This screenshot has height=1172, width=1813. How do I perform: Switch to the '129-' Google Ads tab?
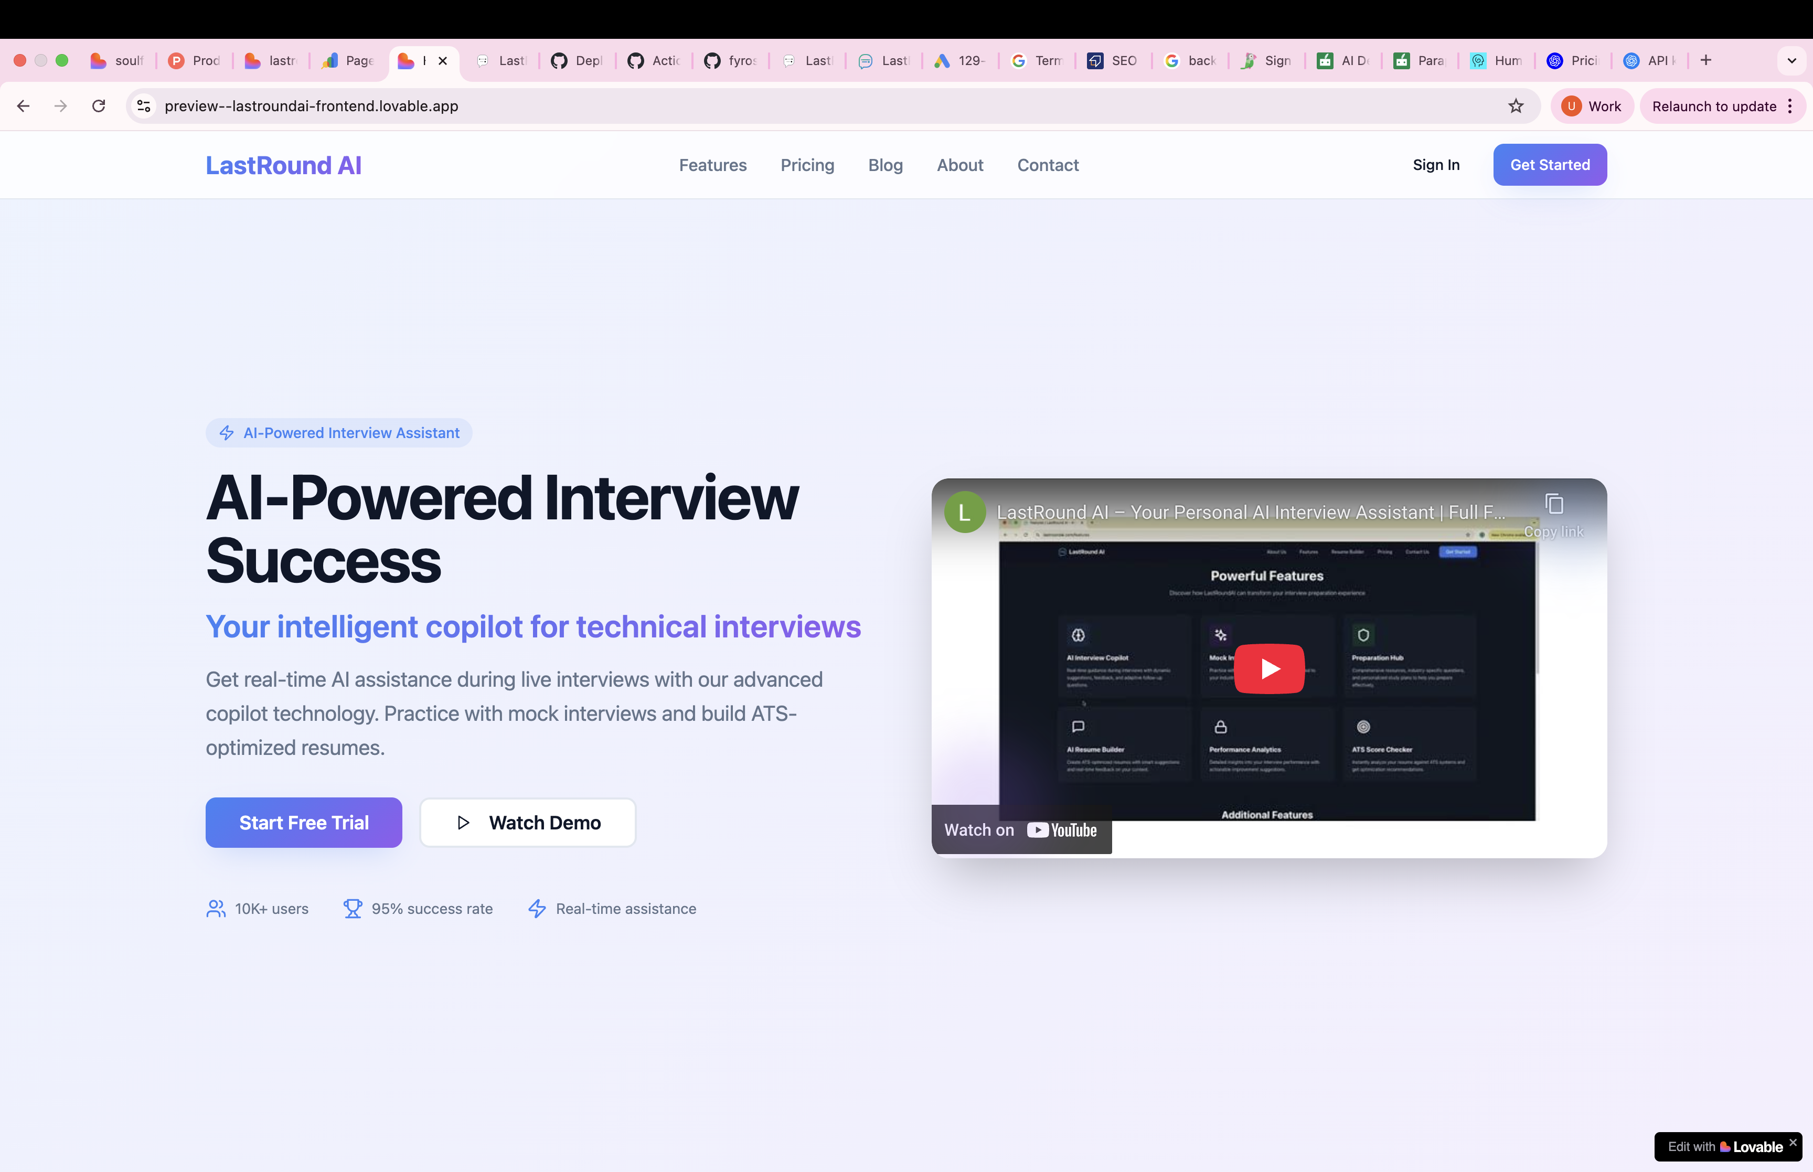tap(961, 60)
